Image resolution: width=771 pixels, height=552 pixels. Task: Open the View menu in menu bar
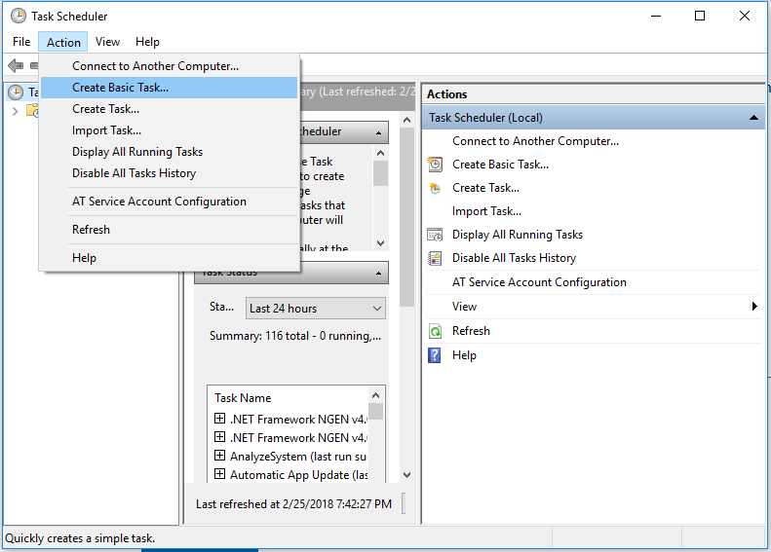click(x=107, y=42)
